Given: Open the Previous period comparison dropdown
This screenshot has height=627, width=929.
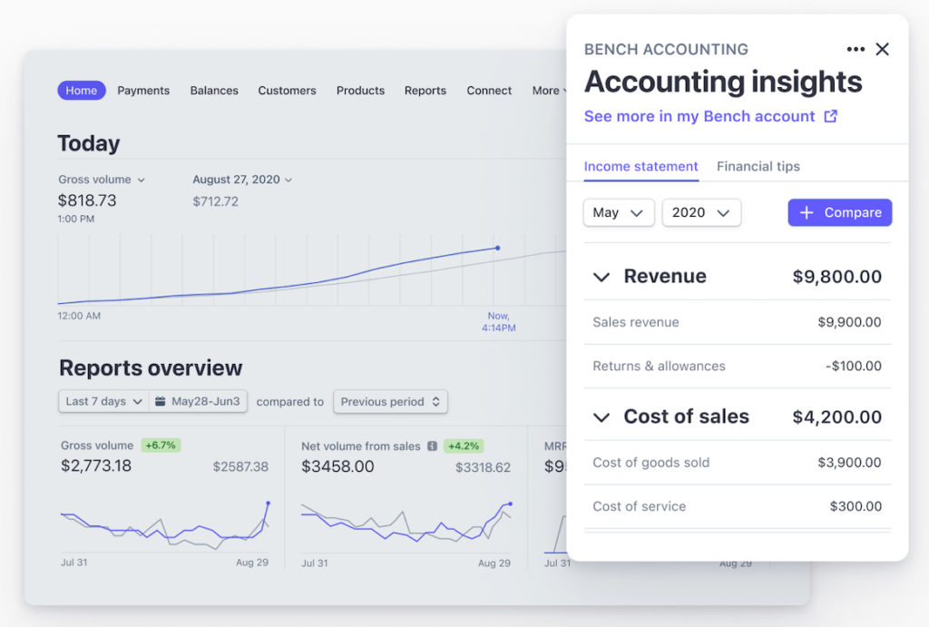Looking at the screenshot, I should 390,401.
